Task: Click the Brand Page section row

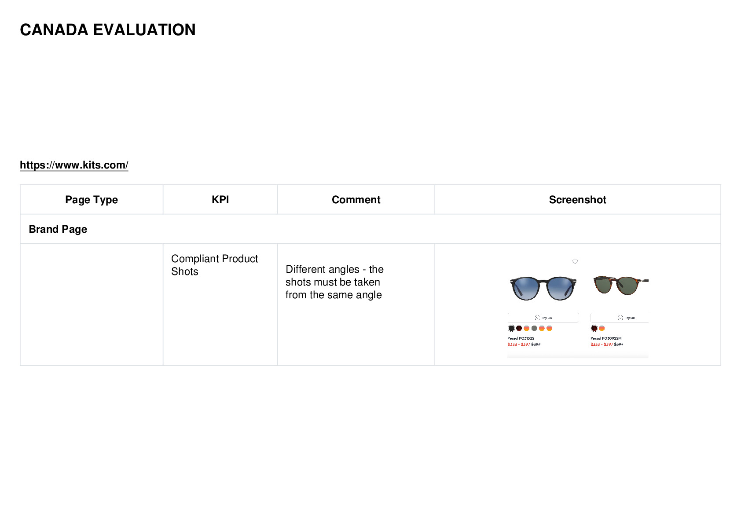Action: tap(370, 229)
